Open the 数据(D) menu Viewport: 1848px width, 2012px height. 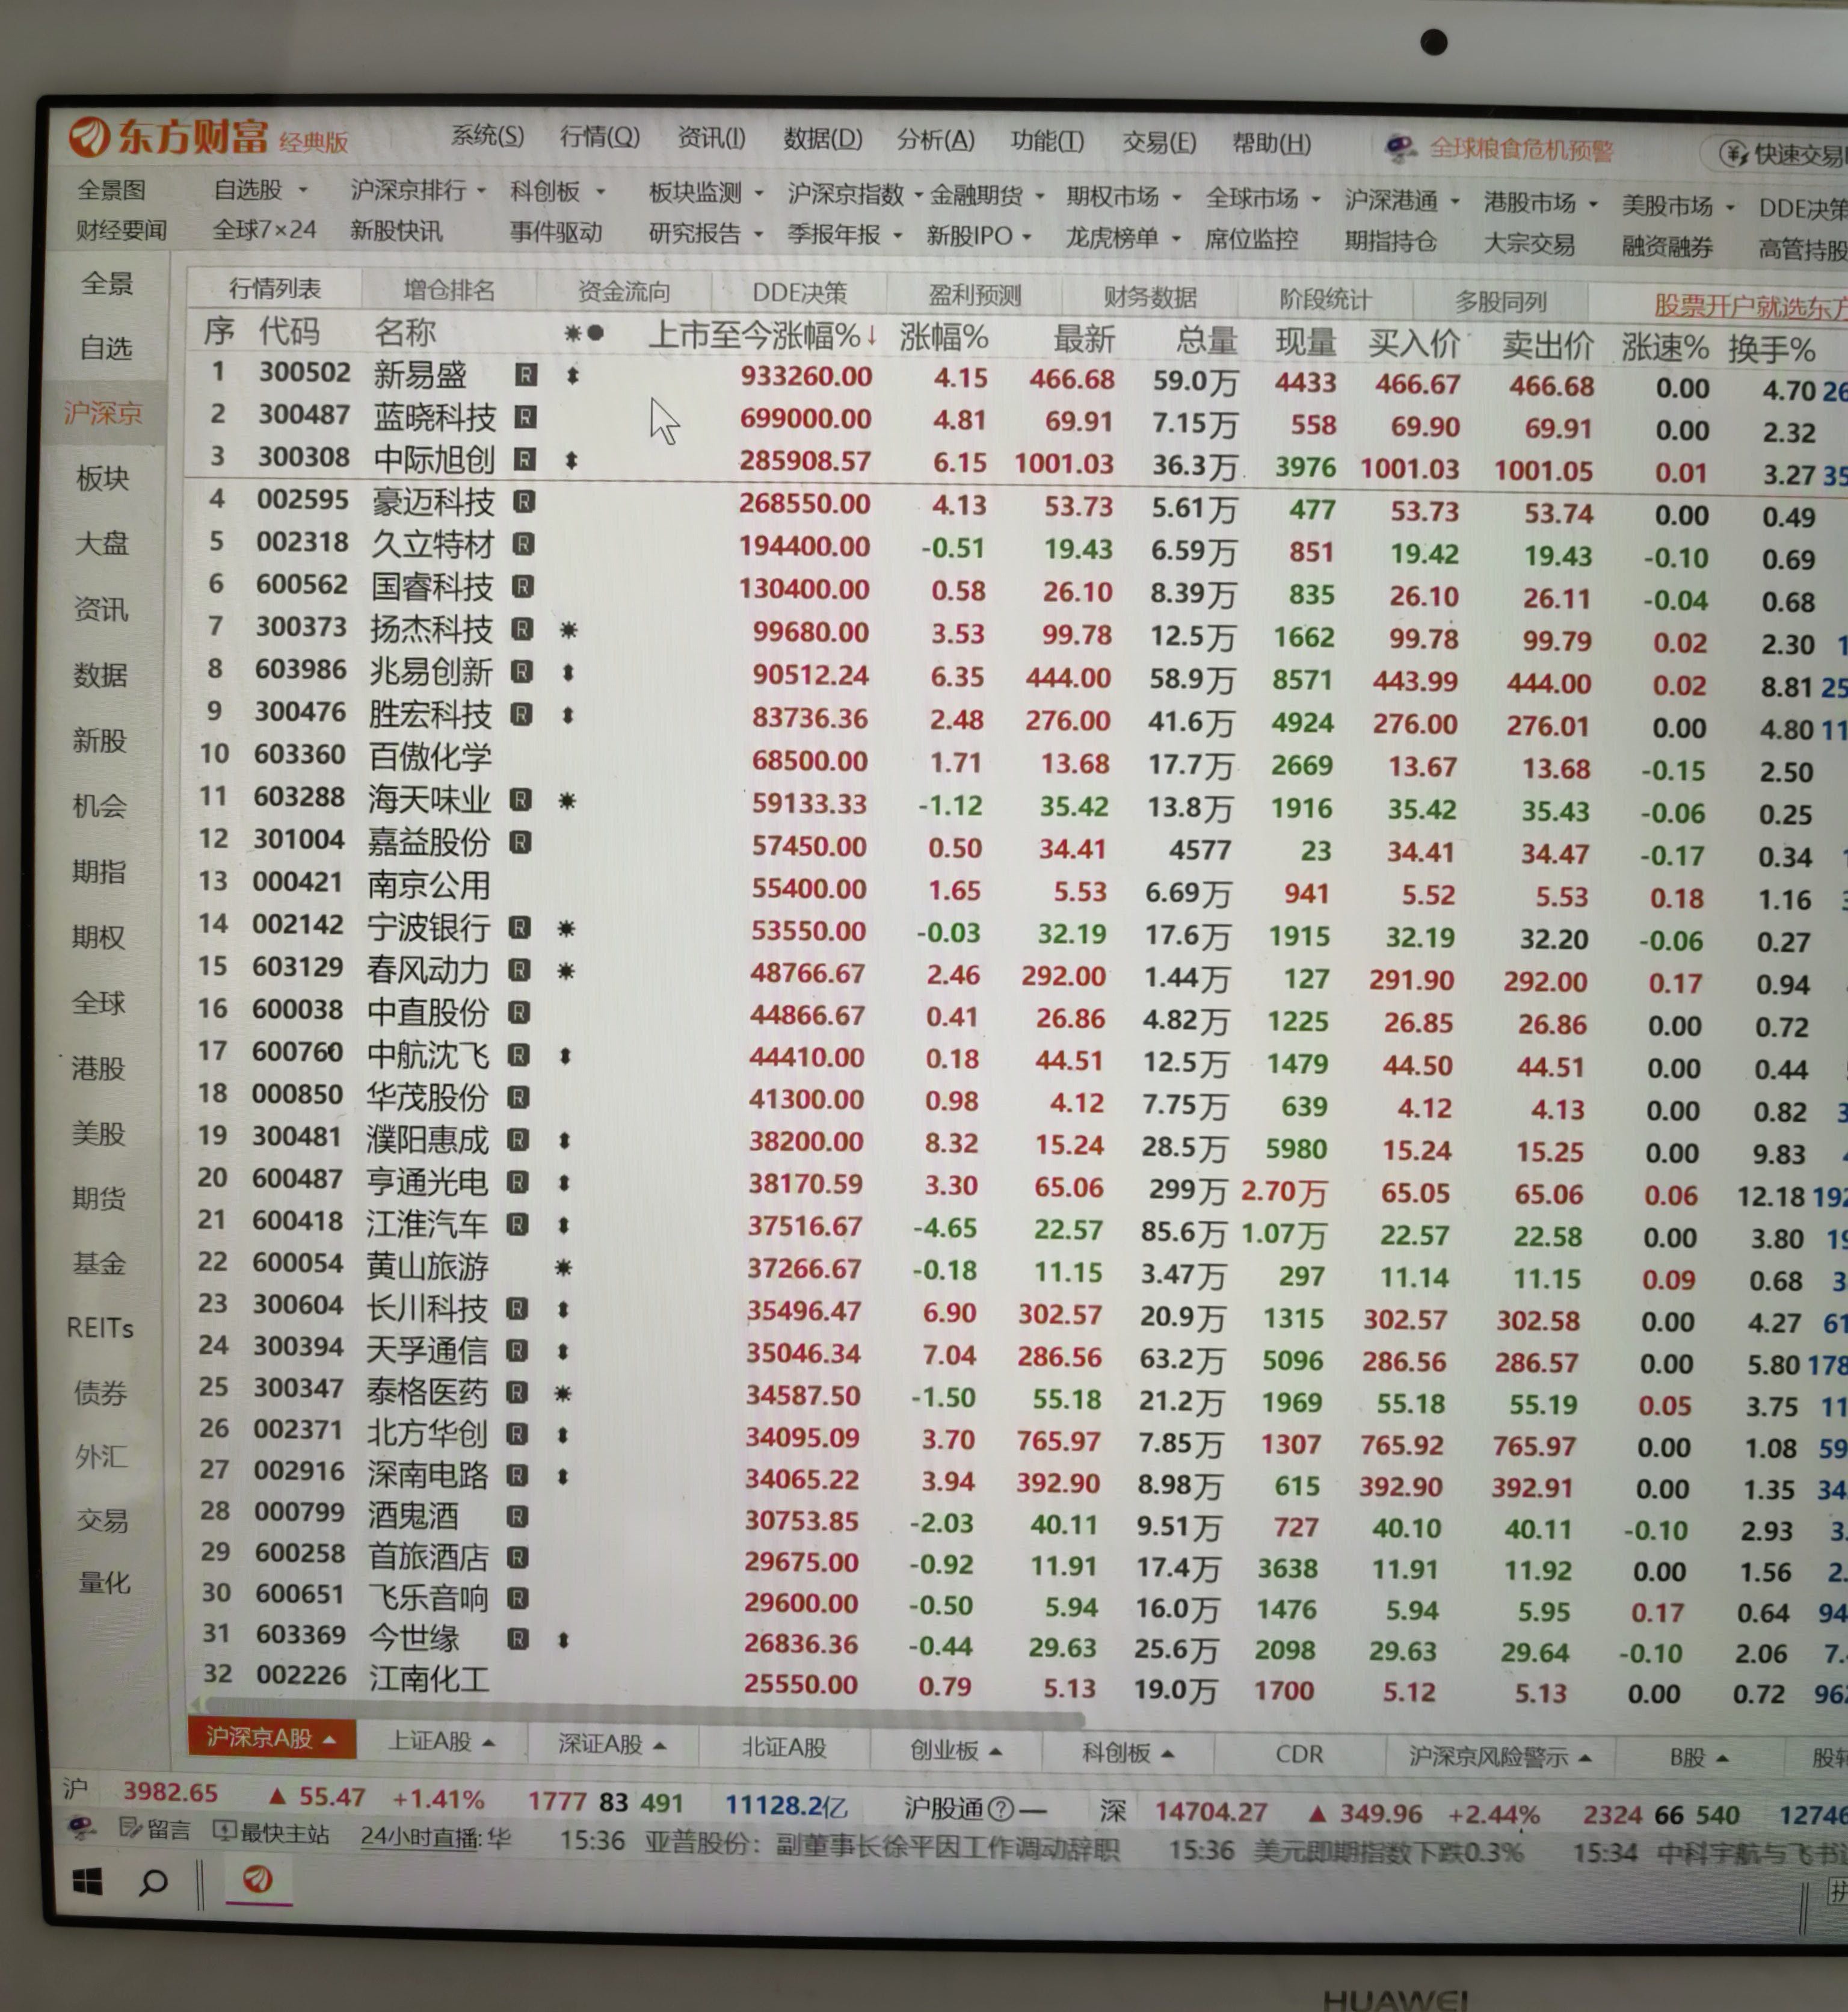(x=823, y=139)
